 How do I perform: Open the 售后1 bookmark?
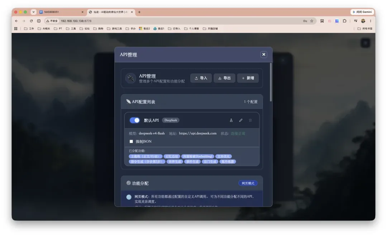click(x=159, y=29)
